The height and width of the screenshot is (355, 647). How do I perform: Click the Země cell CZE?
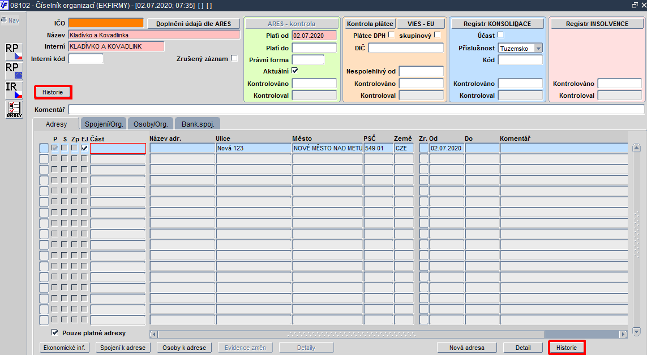[x=404, y=148]
